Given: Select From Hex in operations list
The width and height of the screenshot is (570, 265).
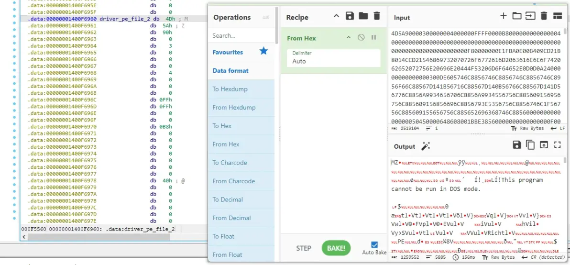Looking at the screenshot, I should [x=241, y=144].
